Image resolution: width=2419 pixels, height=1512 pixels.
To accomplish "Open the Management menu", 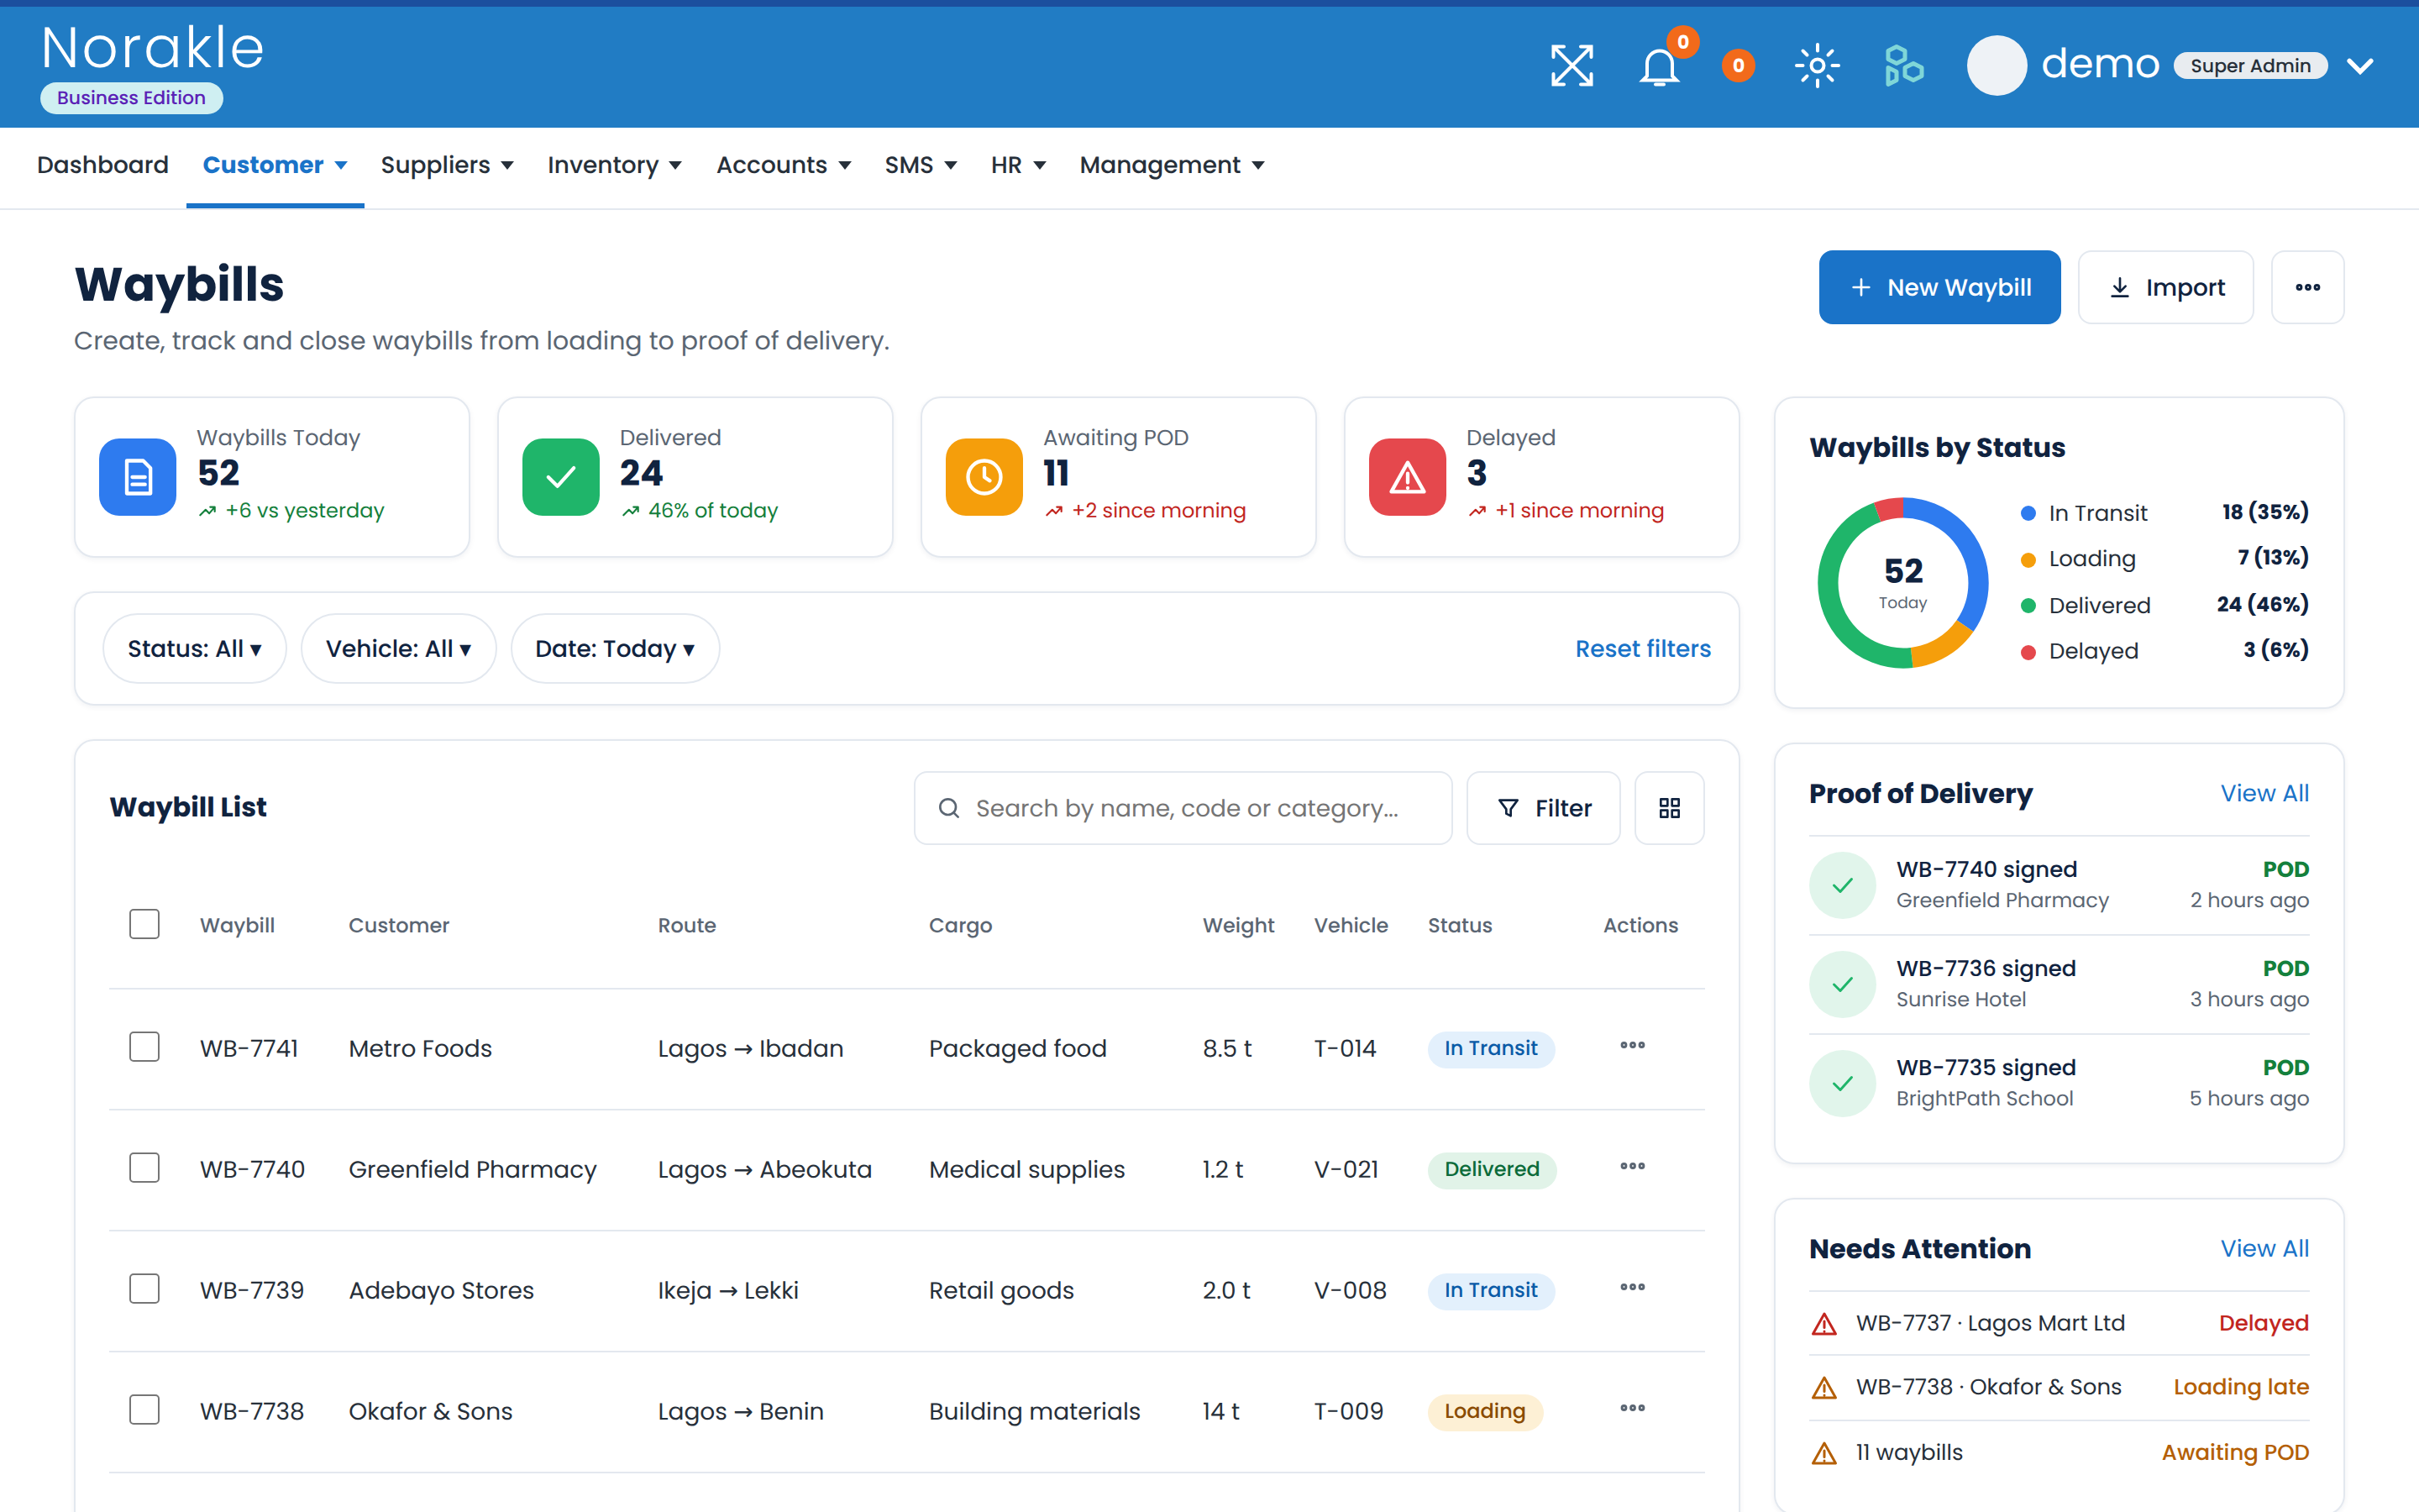I will tap(1173, 165).
